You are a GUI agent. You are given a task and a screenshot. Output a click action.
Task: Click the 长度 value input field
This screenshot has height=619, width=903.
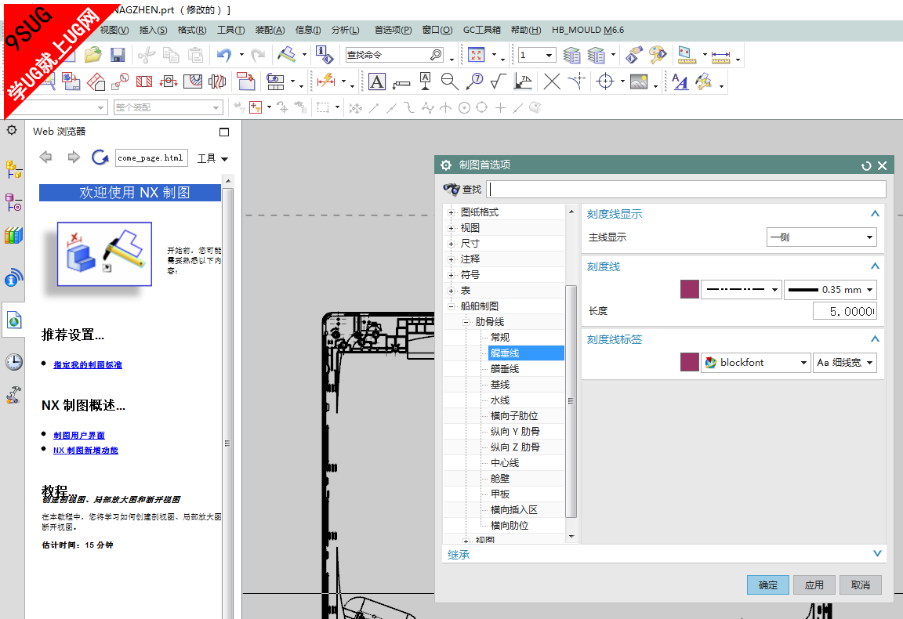[844, 312]
